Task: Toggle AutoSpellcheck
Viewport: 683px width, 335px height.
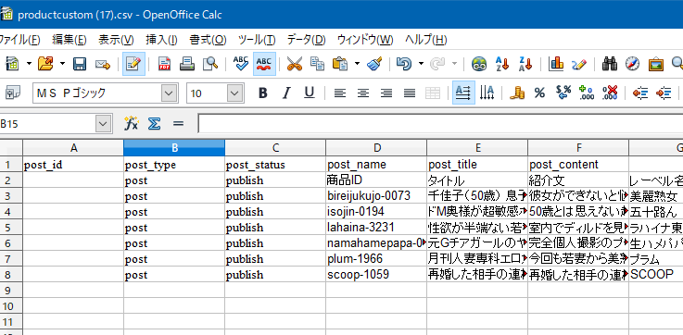Action: 264,65
